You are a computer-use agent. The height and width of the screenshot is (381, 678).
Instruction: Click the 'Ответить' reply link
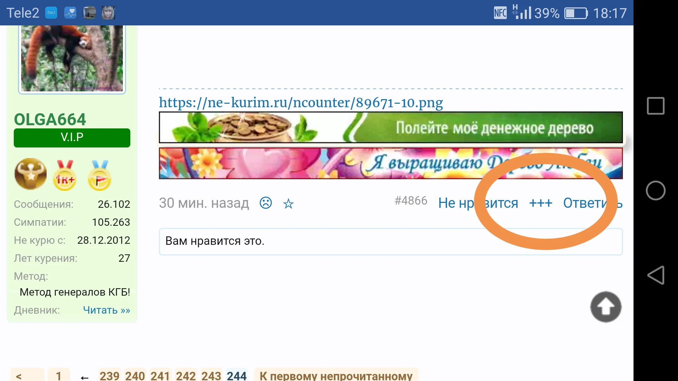tap(593, 203)
